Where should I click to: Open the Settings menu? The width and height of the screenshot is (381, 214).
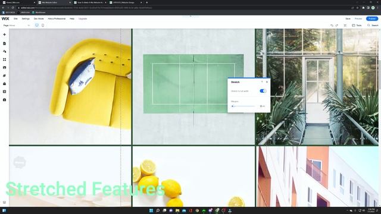(x=26, y=18)
